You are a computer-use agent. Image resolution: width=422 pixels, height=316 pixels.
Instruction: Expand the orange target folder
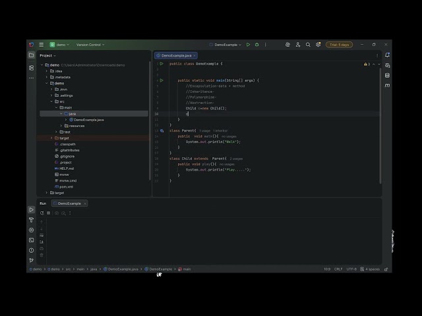click(51, 138)
